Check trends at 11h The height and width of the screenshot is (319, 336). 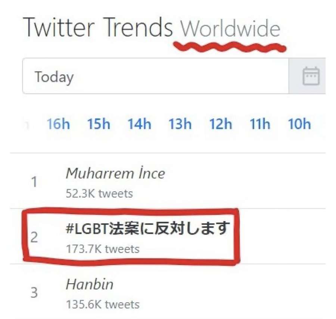tap(260, 124)
